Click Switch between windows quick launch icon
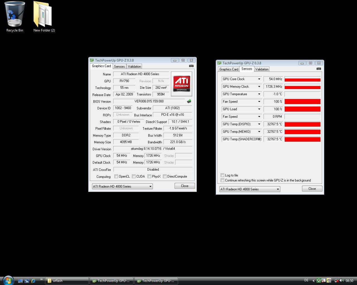The height and width of the screenshot is (285, 357). click(27, 281)
